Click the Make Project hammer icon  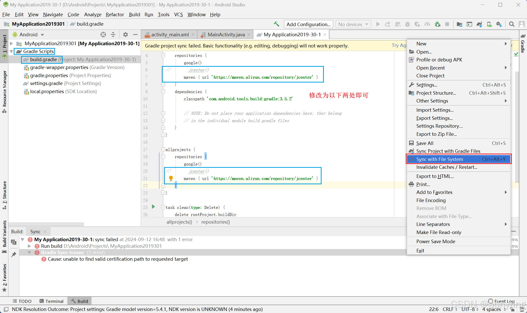(x=276, y=24)
